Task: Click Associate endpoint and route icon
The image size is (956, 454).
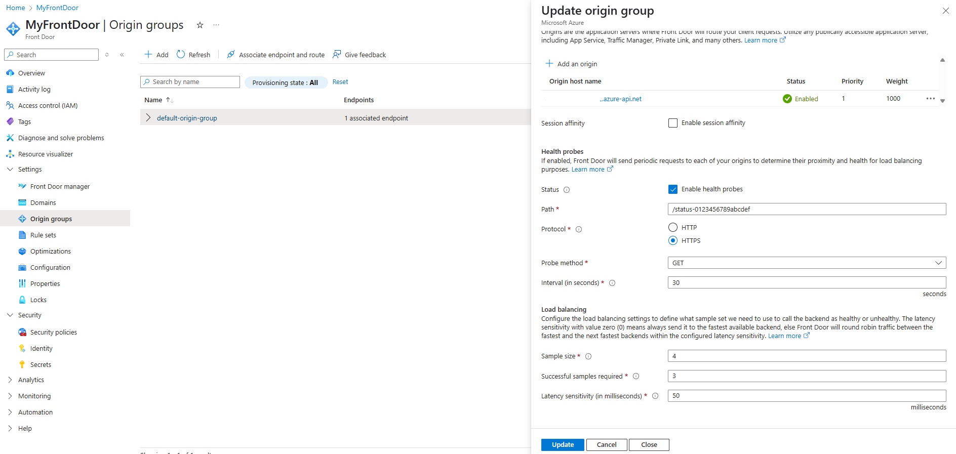Action: coord(231,54)
